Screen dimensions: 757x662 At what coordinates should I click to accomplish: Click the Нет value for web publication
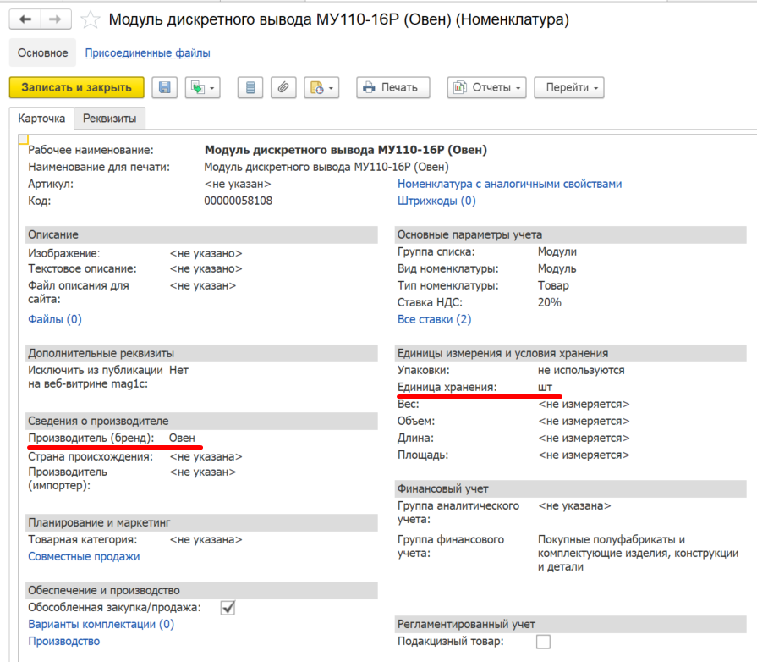click(178, 371)
